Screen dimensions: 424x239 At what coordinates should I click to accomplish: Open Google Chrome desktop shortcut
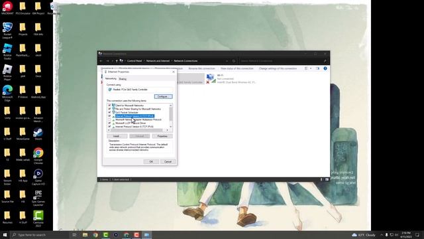click(38, 156)
